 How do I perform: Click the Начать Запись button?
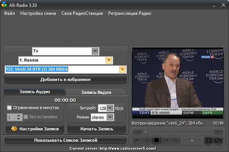(97, 129)
